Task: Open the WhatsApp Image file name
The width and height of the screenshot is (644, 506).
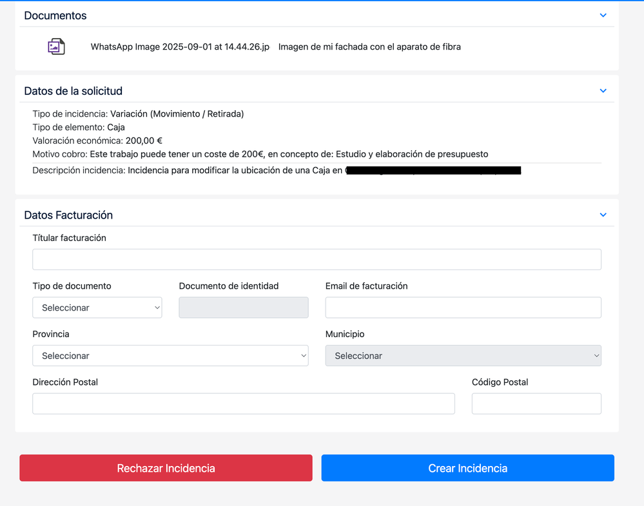Action: tap(180, 46)
